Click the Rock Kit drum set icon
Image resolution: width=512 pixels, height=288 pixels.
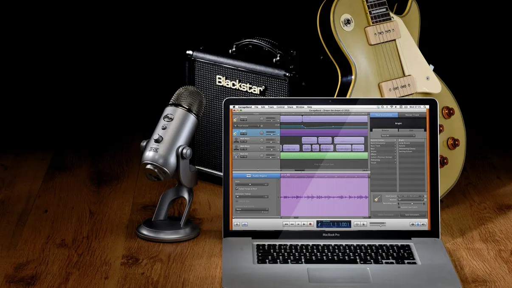click(235, 155)
